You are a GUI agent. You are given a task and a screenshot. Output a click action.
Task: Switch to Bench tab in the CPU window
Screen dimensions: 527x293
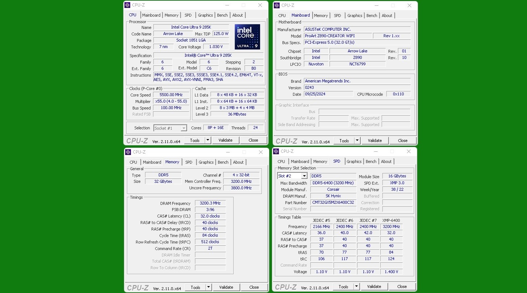(x=222, y=15)
